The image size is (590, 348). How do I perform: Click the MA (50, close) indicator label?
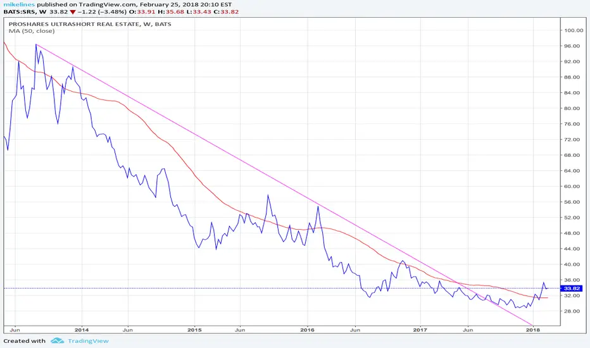pyautogui.click(x=32, y=31)
